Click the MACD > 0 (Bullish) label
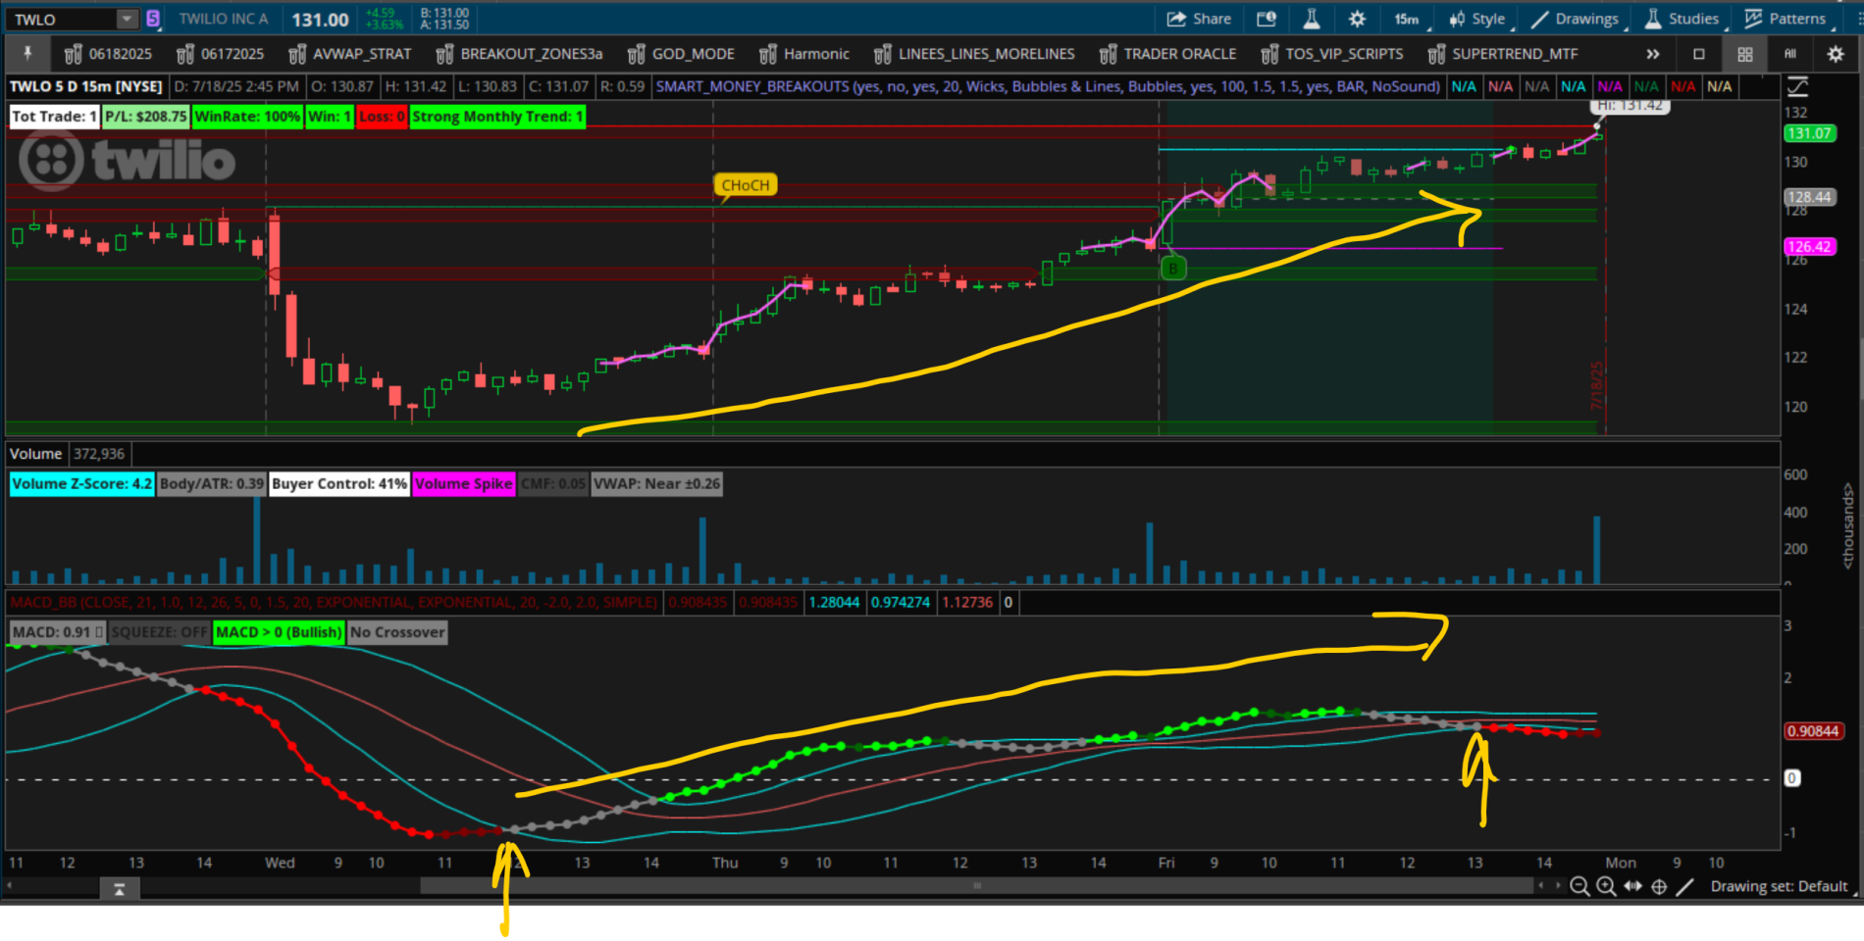Viewport: 1864px width, 941px height. point(279,632)
